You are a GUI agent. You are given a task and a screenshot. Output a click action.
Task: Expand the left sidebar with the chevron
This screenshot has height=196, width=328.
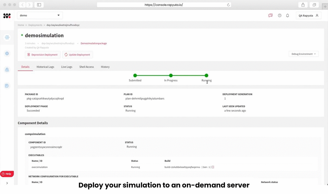pos(7,183)
